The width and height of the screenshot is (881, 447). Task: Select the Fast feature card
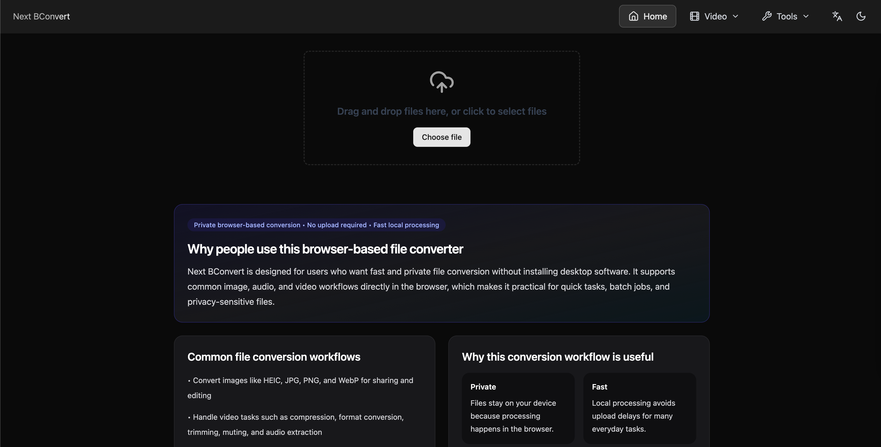[639, 408]
